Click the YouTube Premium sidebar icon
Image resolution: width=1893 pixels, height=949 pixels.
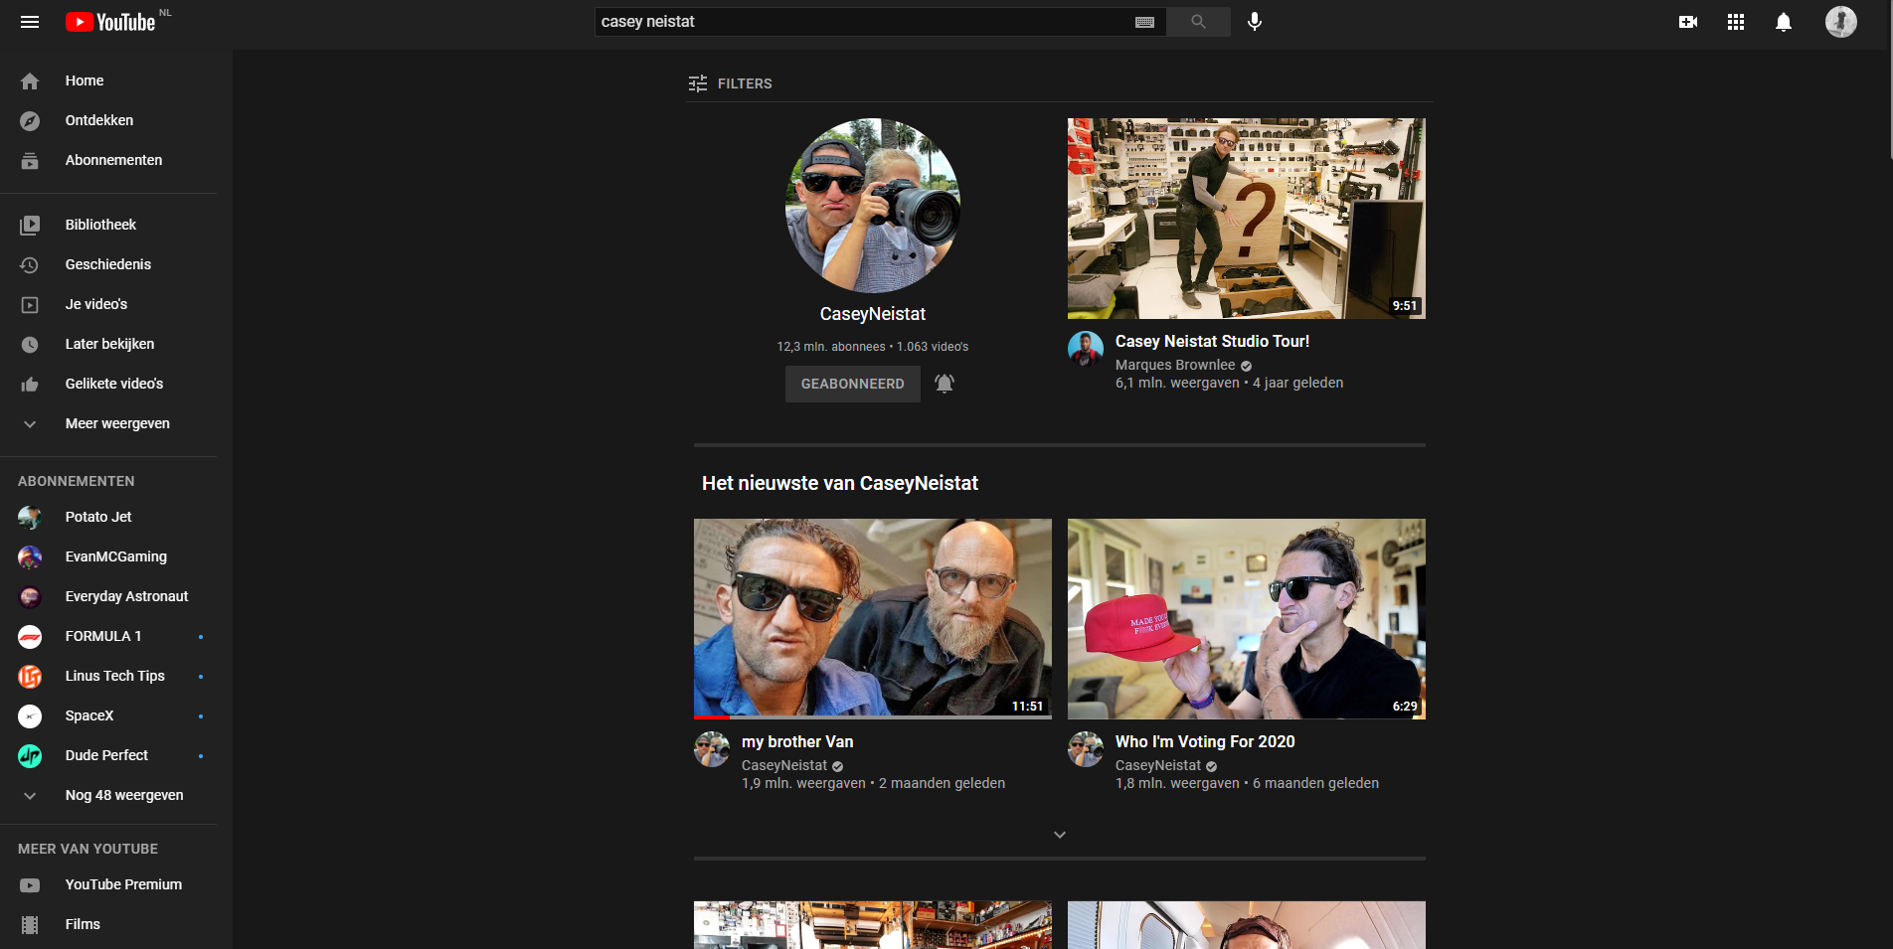coord(30,884)
